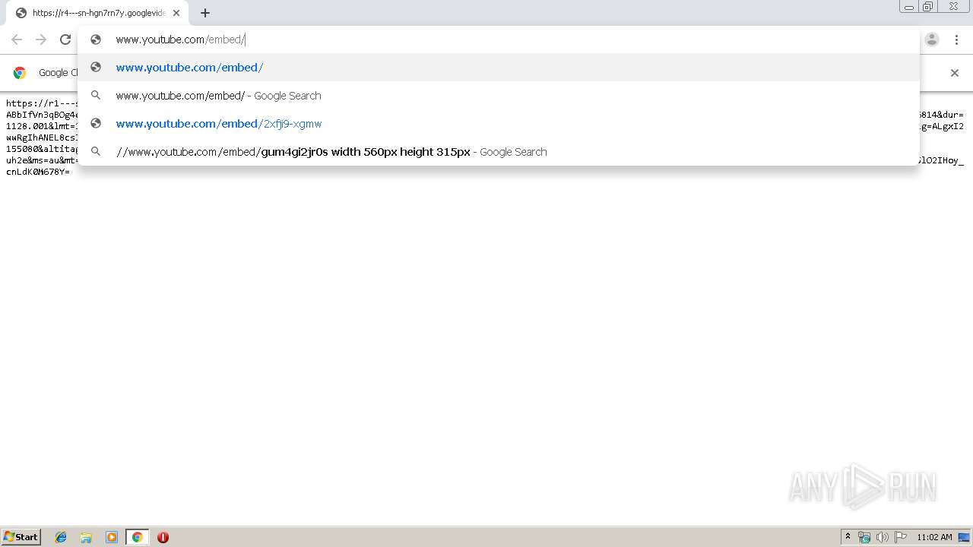Reload the current page

65,40
